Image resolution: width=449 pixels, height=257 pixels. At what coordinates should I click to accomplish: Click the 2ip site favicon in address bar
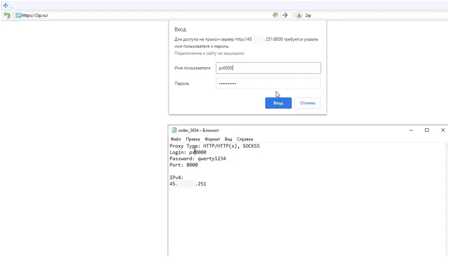(x=18, y=15)
